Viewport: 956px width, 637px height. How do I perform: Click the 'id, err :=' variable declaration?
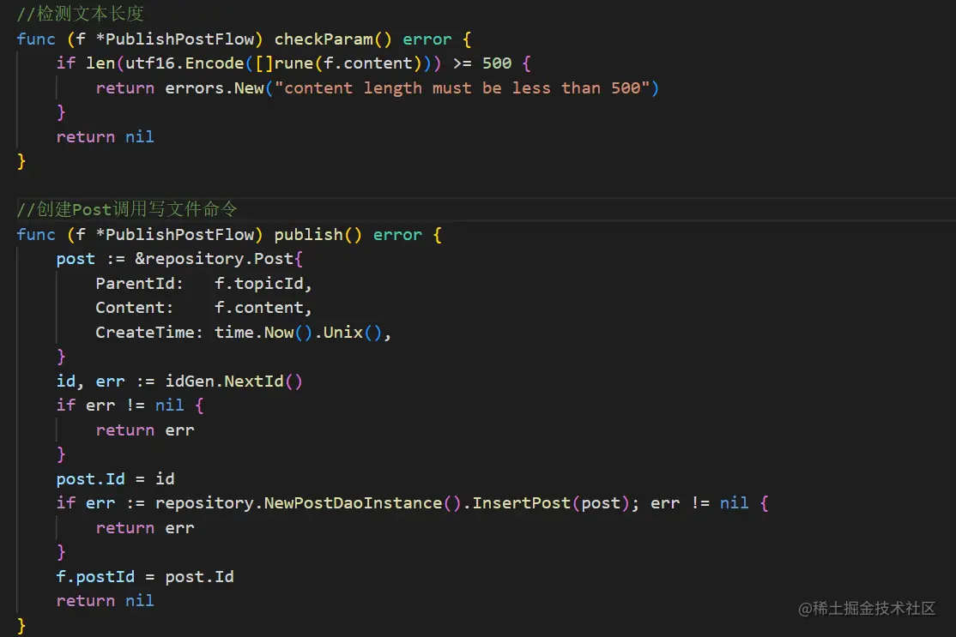point(105,382)
